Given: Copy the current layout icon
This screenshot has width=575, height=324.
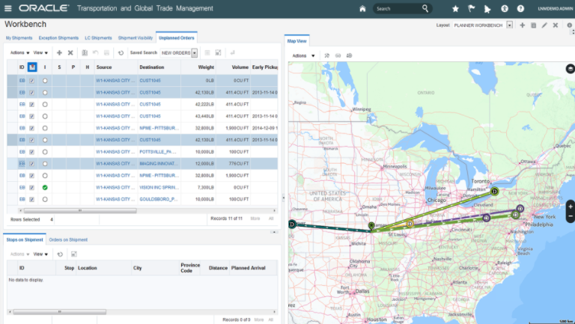Looking at the screenshot, I should coord(534,25).
